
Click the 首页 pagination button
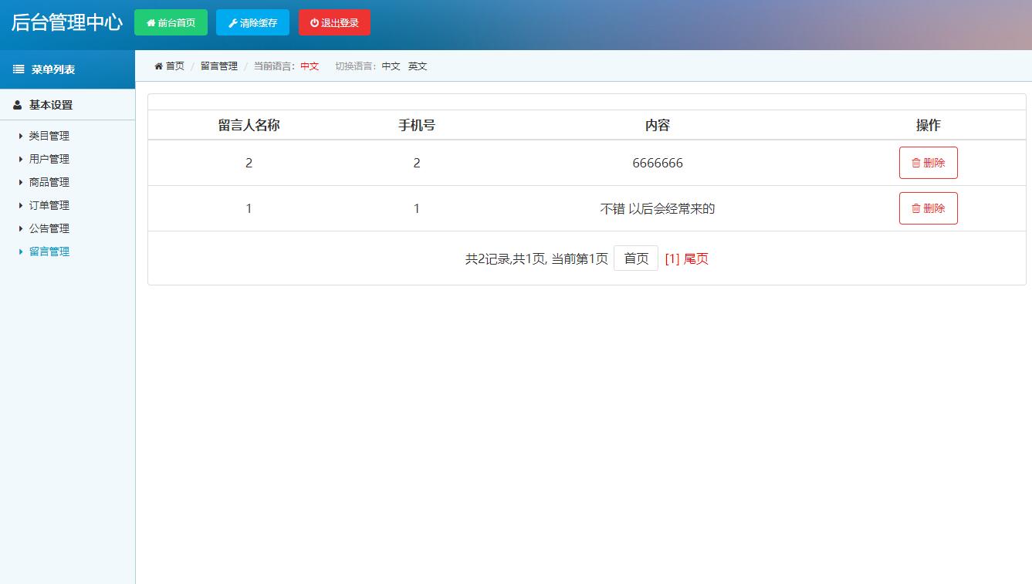(635, 258)
